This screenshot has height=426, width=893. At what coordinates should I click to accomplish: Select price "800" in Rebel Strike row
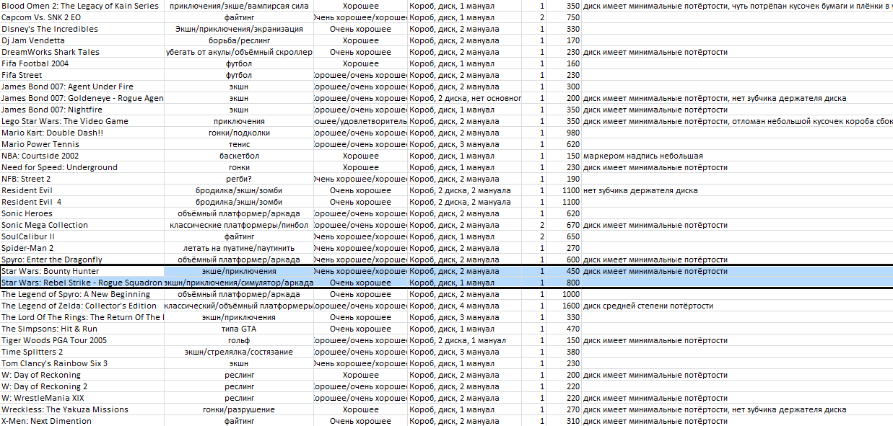click(x=564, y=283)
